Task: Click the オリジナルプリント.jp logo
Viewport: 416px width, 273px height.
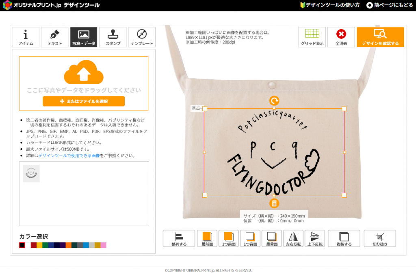Action: click(51, 5)
